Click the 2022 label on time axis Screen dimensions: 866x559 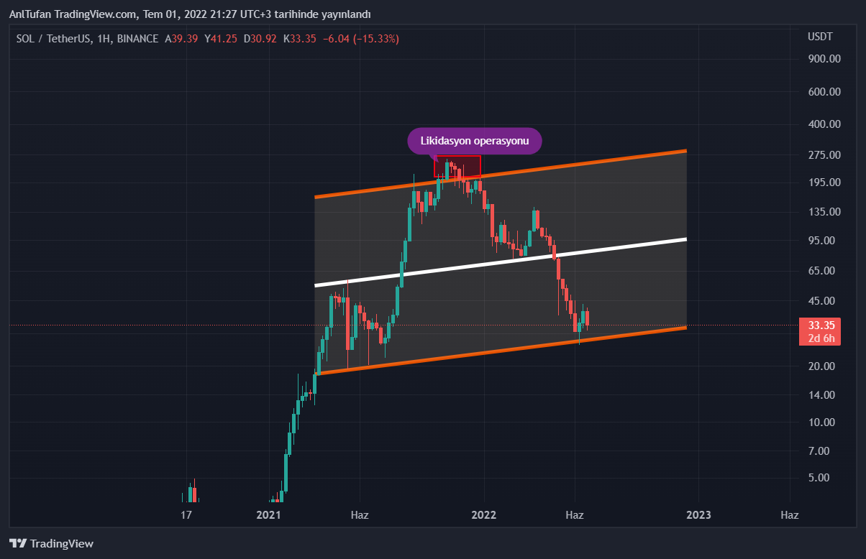483,514
